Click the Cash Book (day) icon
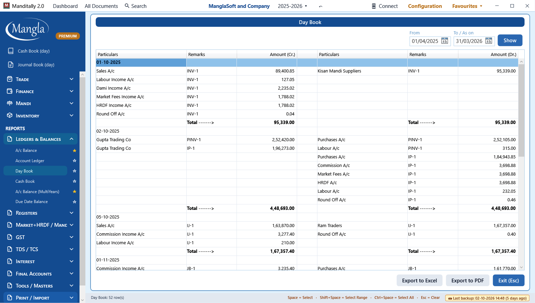Viewport: 535px width, 303px height. click(11, 51)
